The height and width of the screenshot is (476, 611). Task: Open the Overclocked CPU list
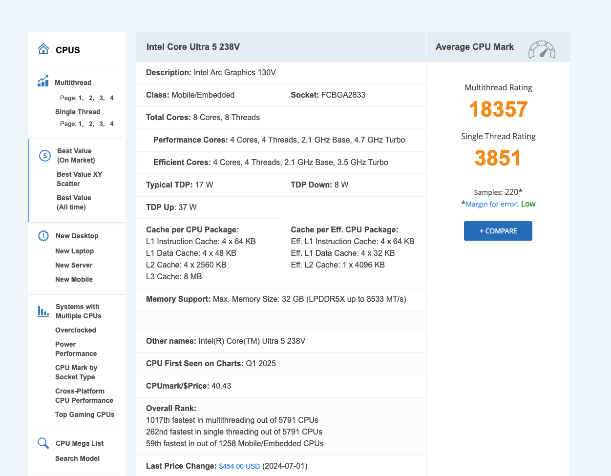point(75,330)
